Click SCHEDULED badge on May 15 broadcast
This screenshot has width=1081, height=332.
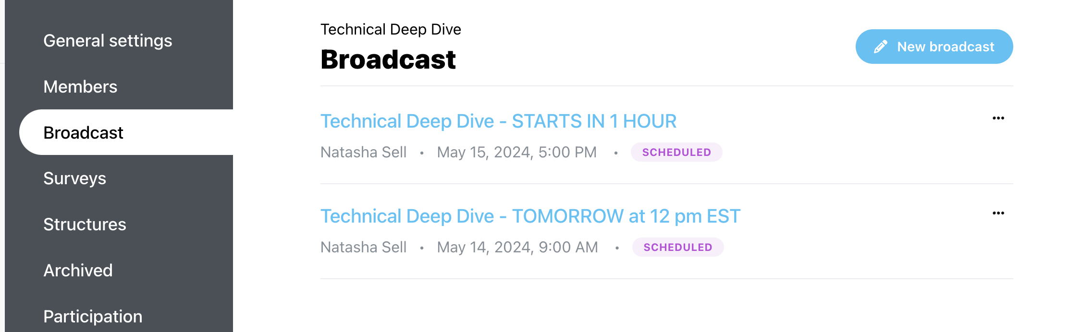click(x=676, y=152)
